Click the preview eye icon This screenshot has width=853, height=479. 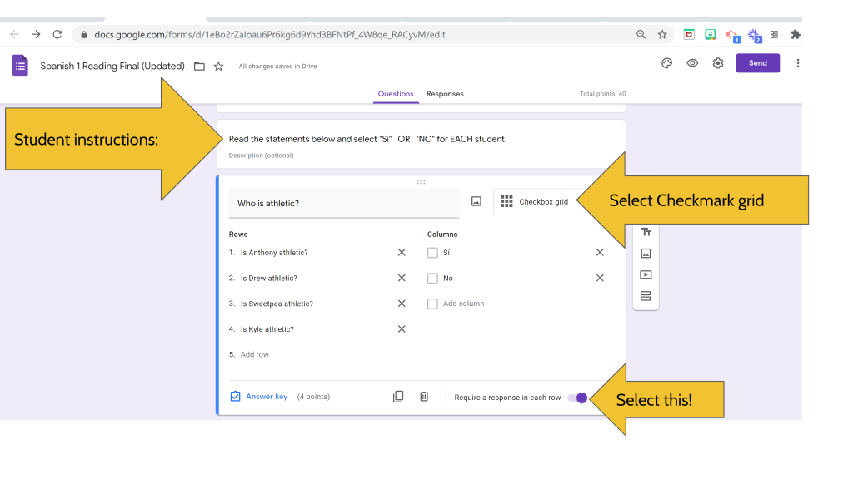692,63
